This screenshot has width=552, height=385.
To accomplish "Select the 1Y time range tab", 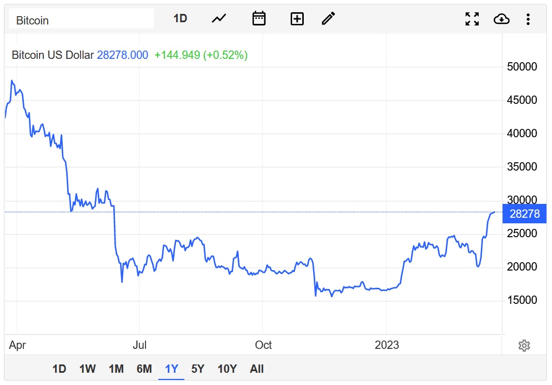I will click(172, 369).
